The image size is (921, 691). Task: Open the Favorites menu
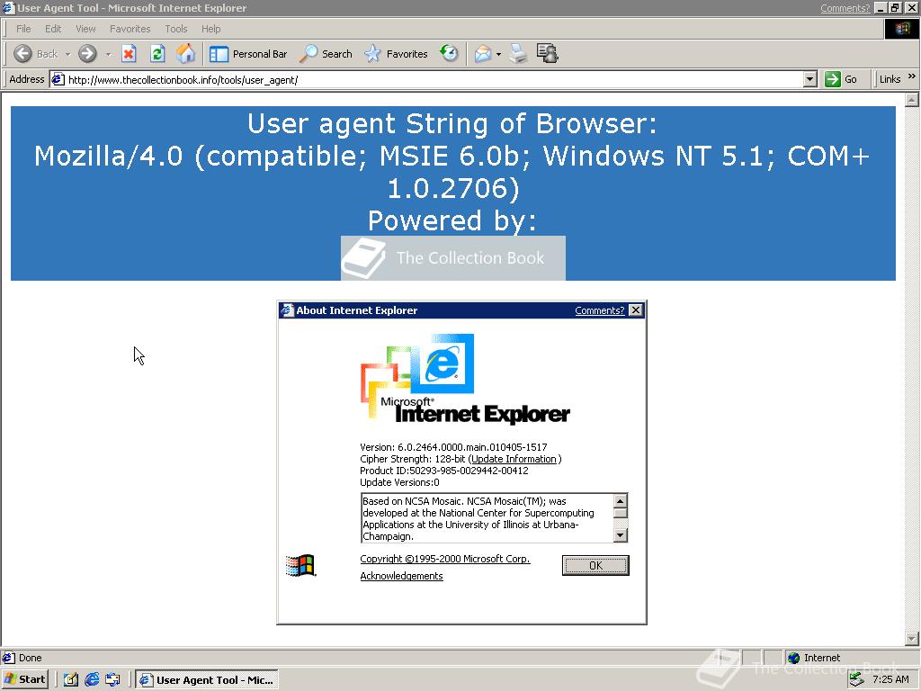(x=130, y=29)
